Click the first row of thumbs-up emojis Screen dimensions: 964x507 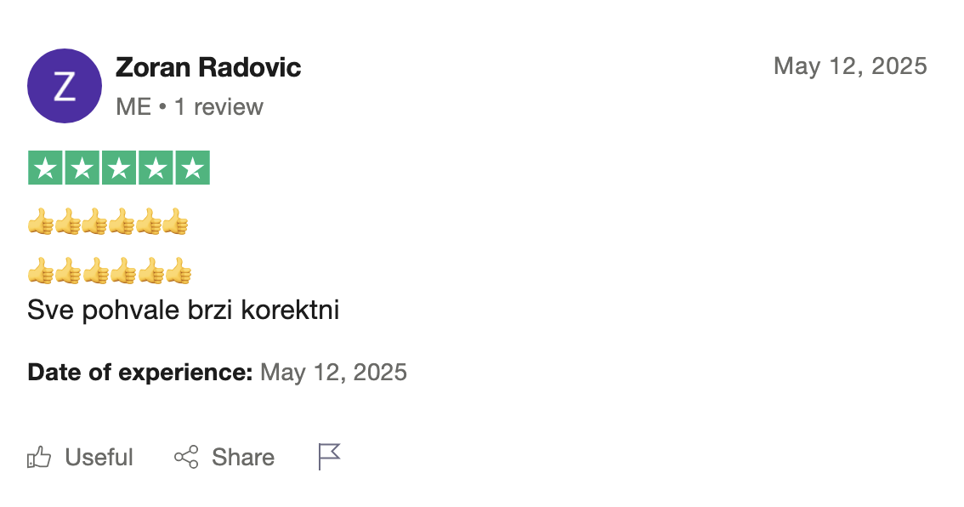coord(108,225)
